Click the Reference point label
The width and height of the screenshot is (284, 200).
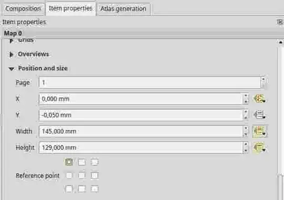38,175
